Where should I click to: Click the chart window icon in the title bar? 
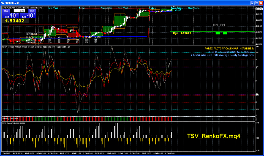(3, 3)
